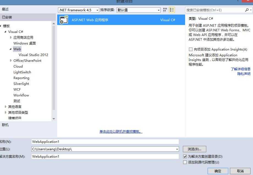253x175 pixels.
Task: Click the 浏览(B)... button
Action: (x=194, y=149)
